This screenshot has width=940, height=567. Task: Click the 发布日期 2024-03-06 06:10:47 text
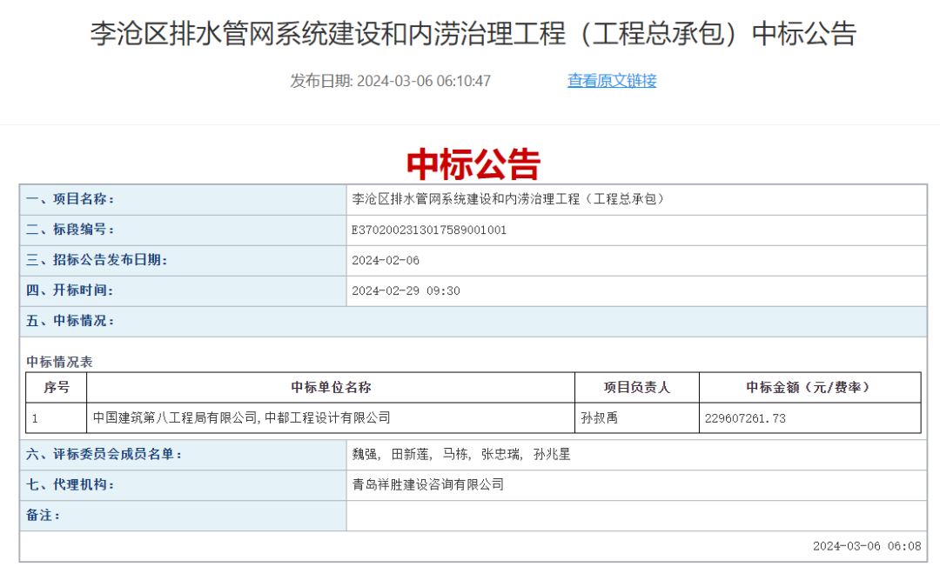(x=390, y=81)
